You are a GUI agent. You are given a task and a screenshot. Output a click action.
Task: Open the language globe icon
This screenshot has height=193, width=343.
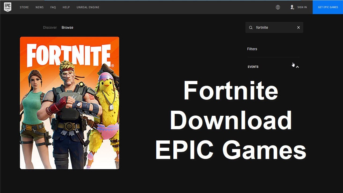tap(278, 7)
